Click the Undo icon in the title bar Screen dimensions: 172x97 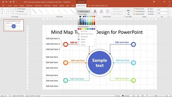pos(6,2)
